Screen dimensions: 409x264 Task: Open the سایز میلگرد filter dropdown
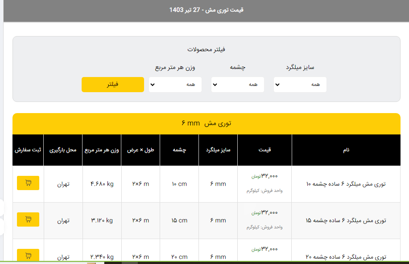tap(300, 85)
